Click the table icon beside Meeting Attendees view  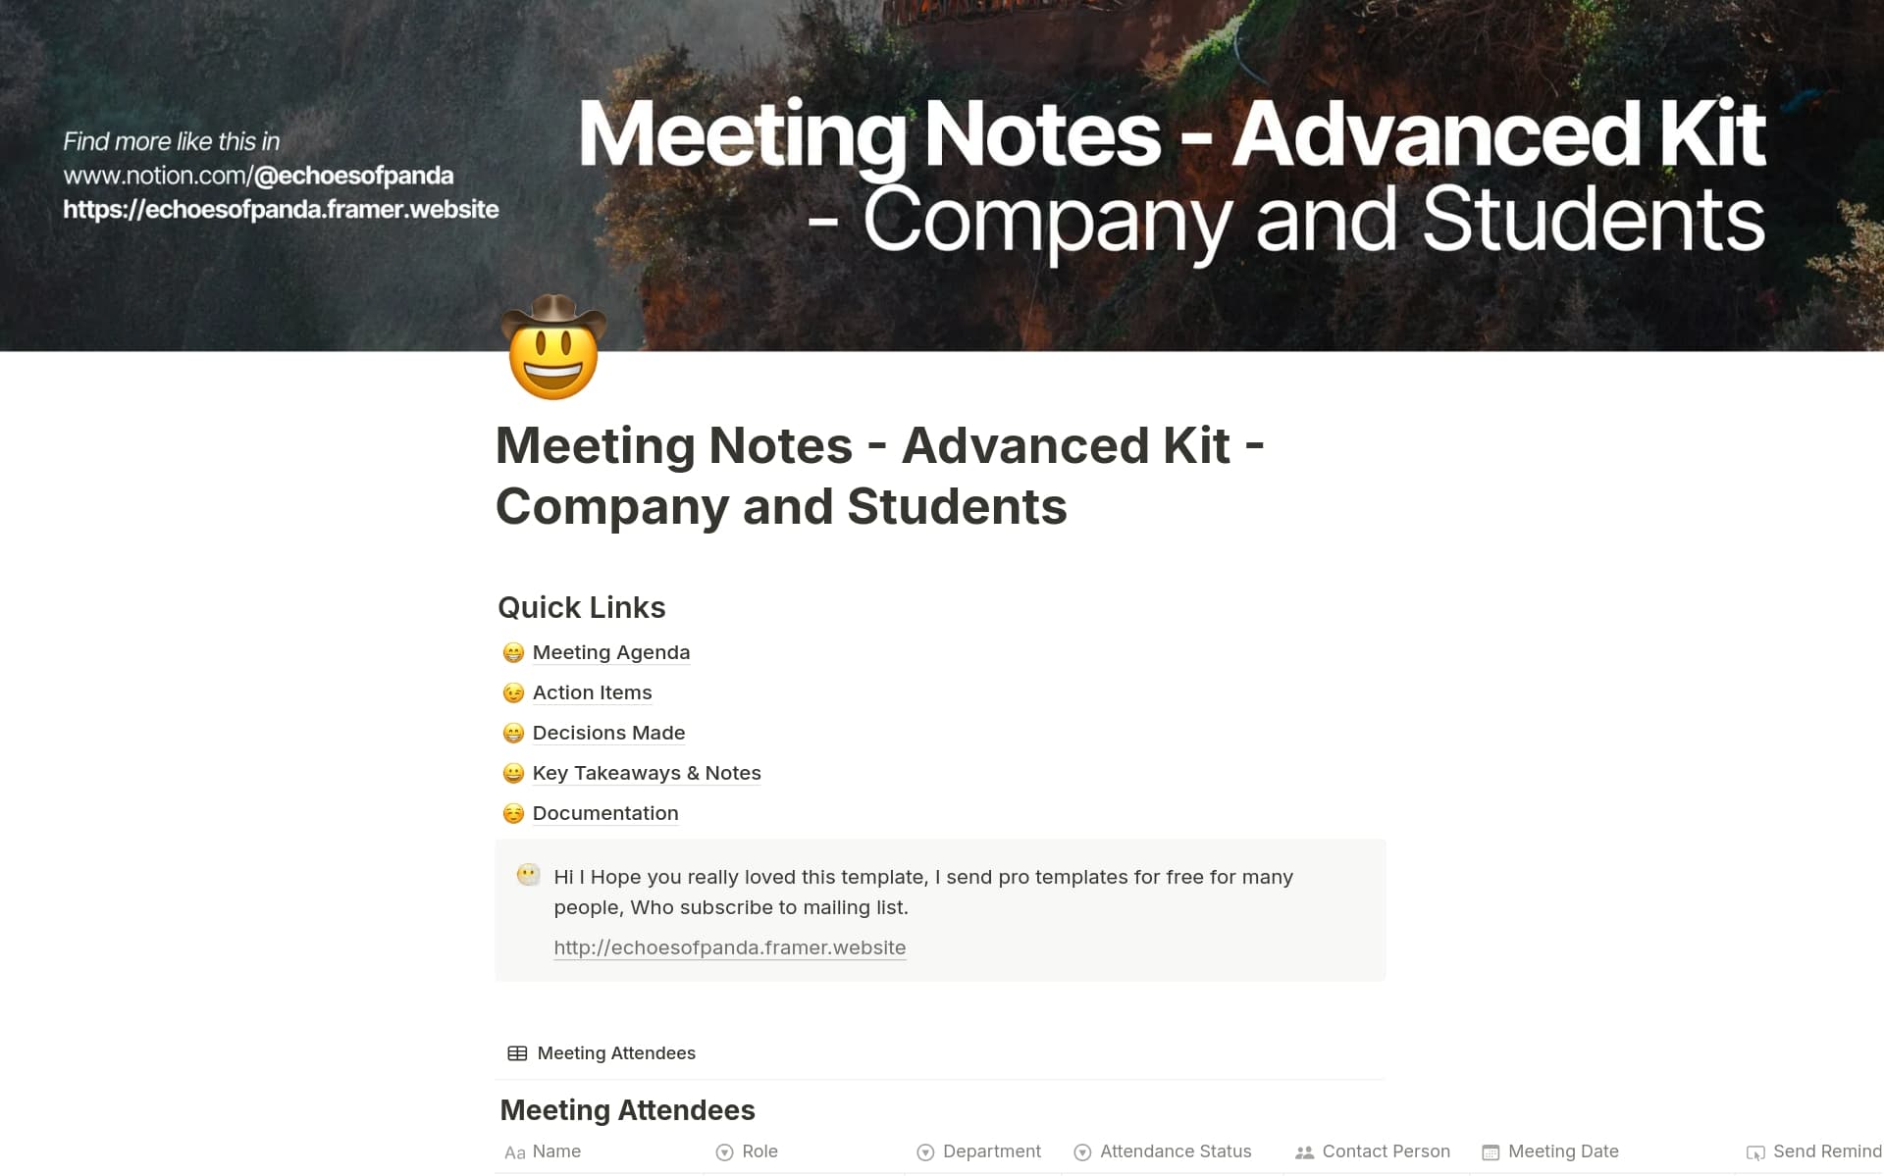click(x=517, y=1052)
